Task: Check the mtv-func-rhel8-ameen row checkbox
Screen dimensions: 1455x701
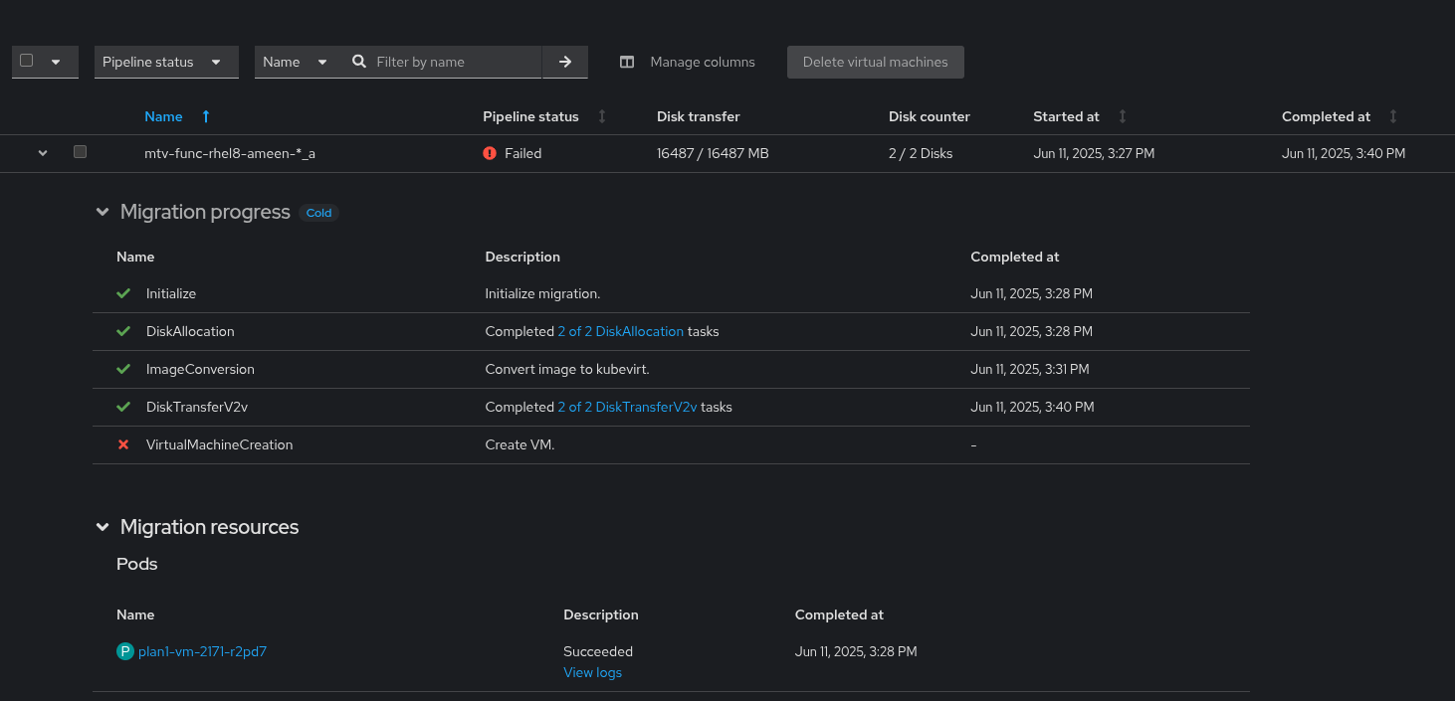Action: click(81, 152)
